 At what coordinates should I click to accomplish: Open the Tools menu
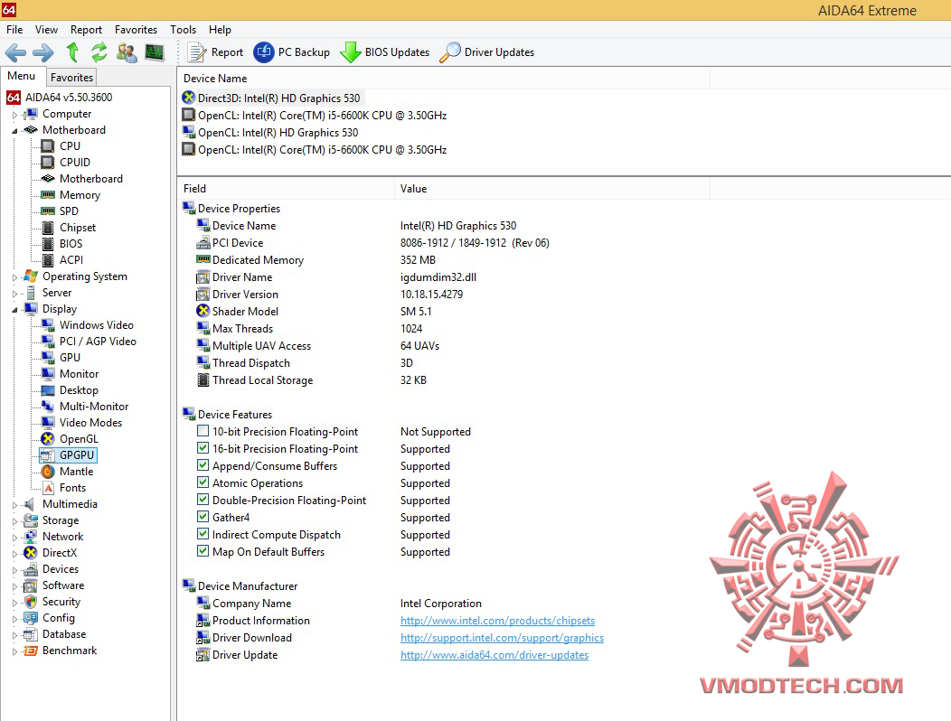tap(183, 30)
